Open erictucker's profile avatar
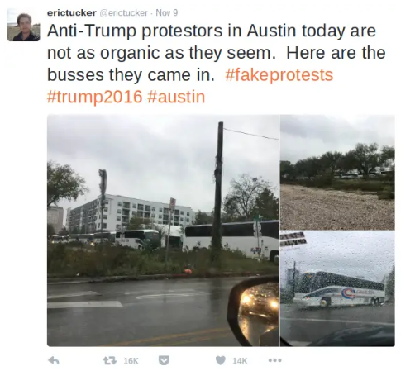 tap(23, 25)
